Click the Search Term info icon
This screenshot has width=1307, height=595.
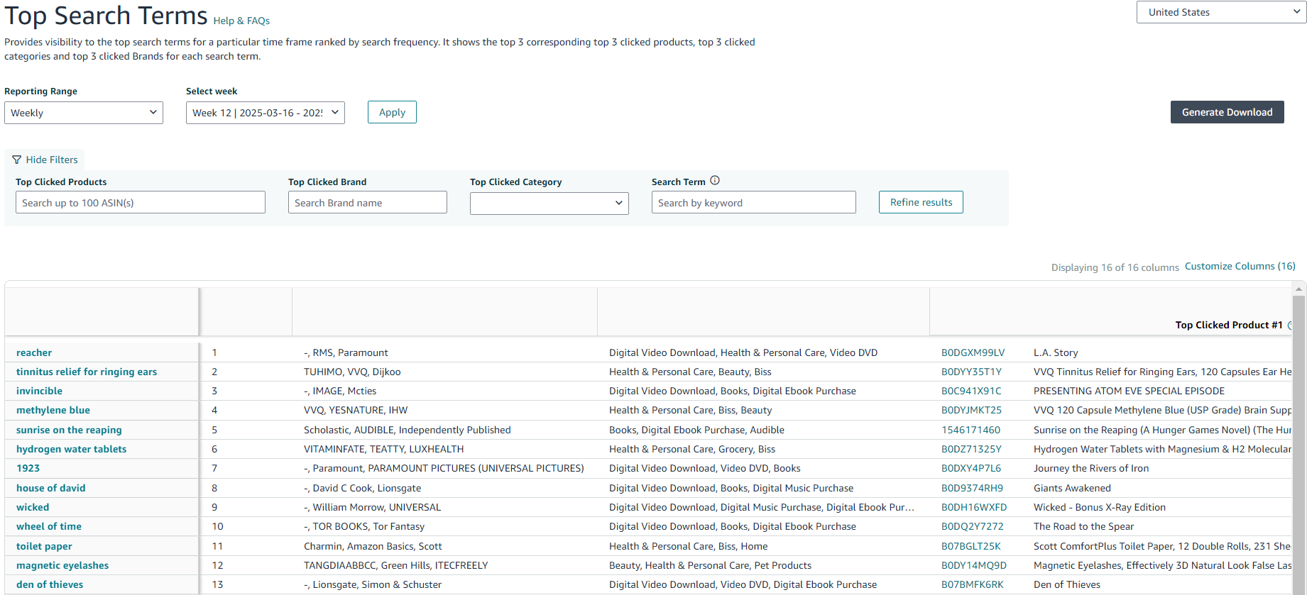pos(715,181)
